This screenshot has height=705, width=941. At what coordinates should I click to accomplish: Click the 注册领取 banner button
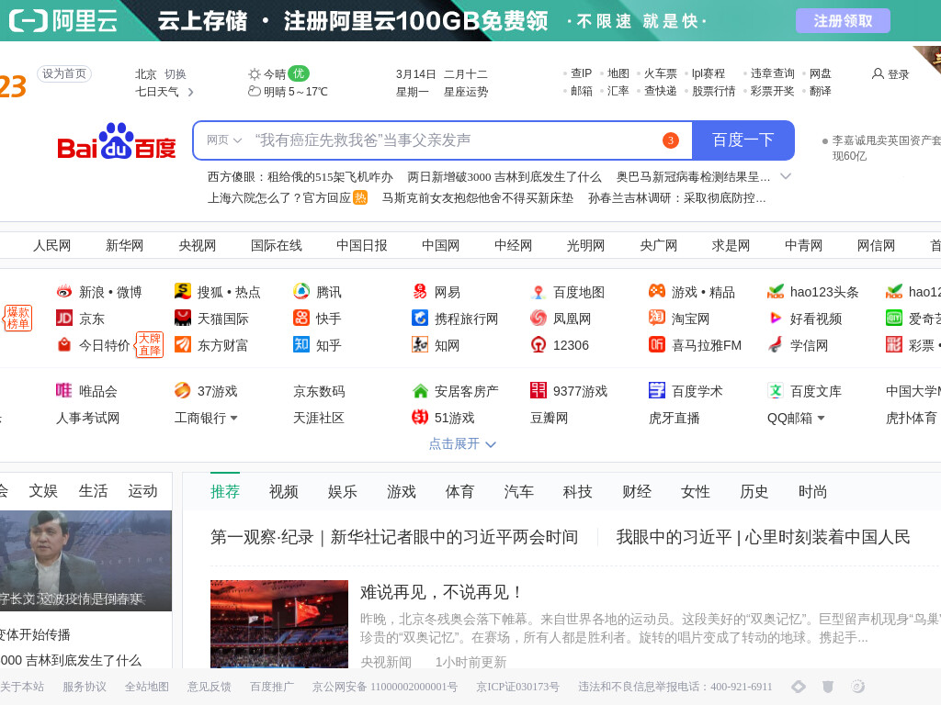[843, 21]
